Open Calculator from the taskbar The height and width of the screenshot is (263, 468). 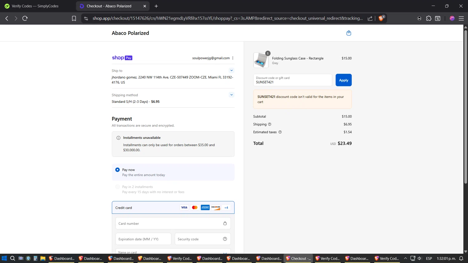pos(36,258)
